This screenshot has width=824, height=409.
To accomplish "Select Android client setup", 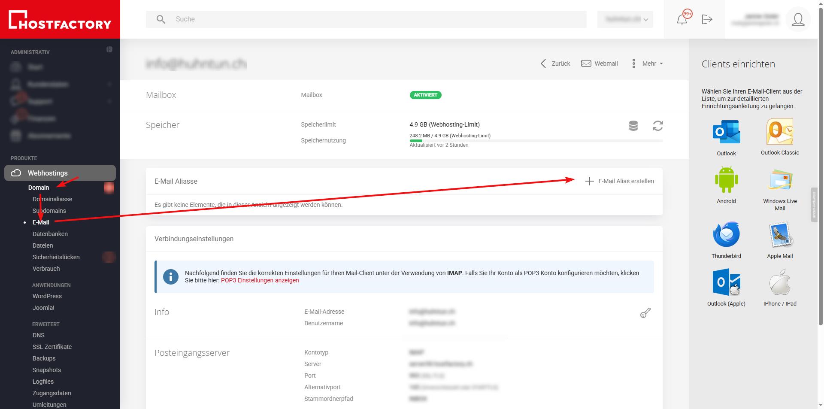I will [726, 185].
